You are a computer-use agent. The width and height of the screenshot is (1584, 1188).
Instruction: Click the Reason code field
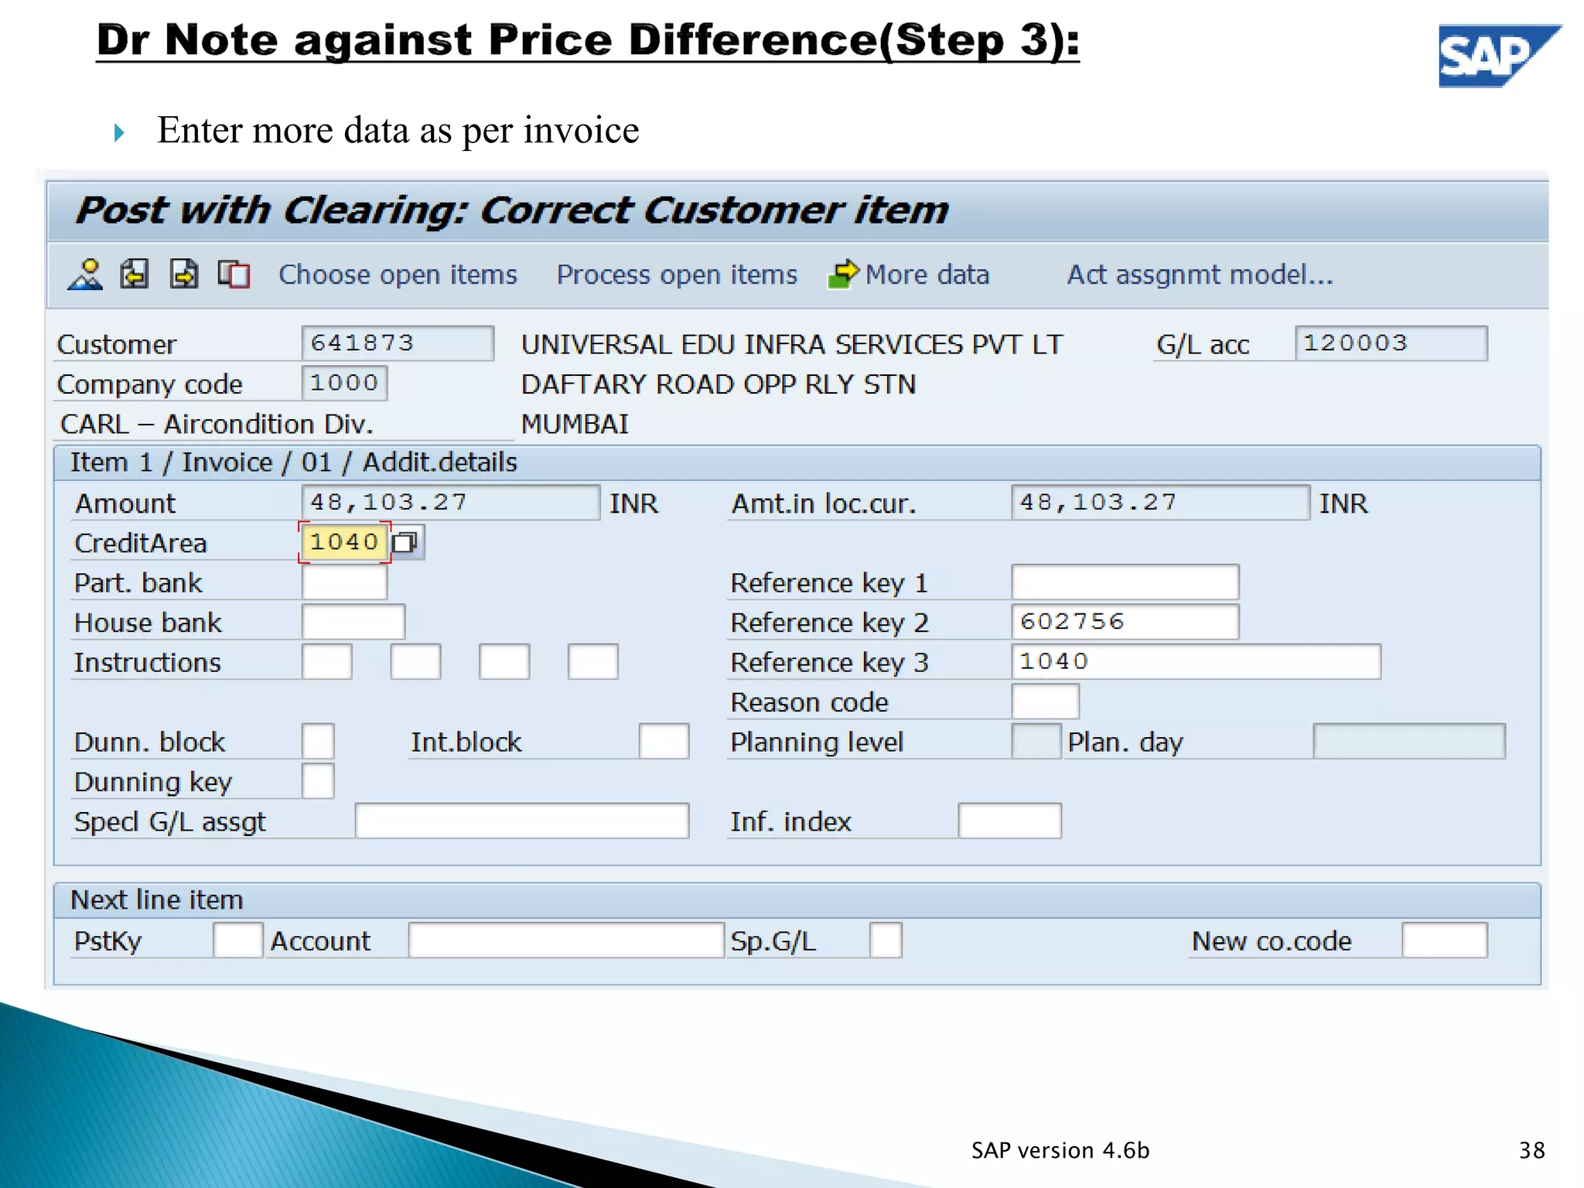coord(1045,702)
